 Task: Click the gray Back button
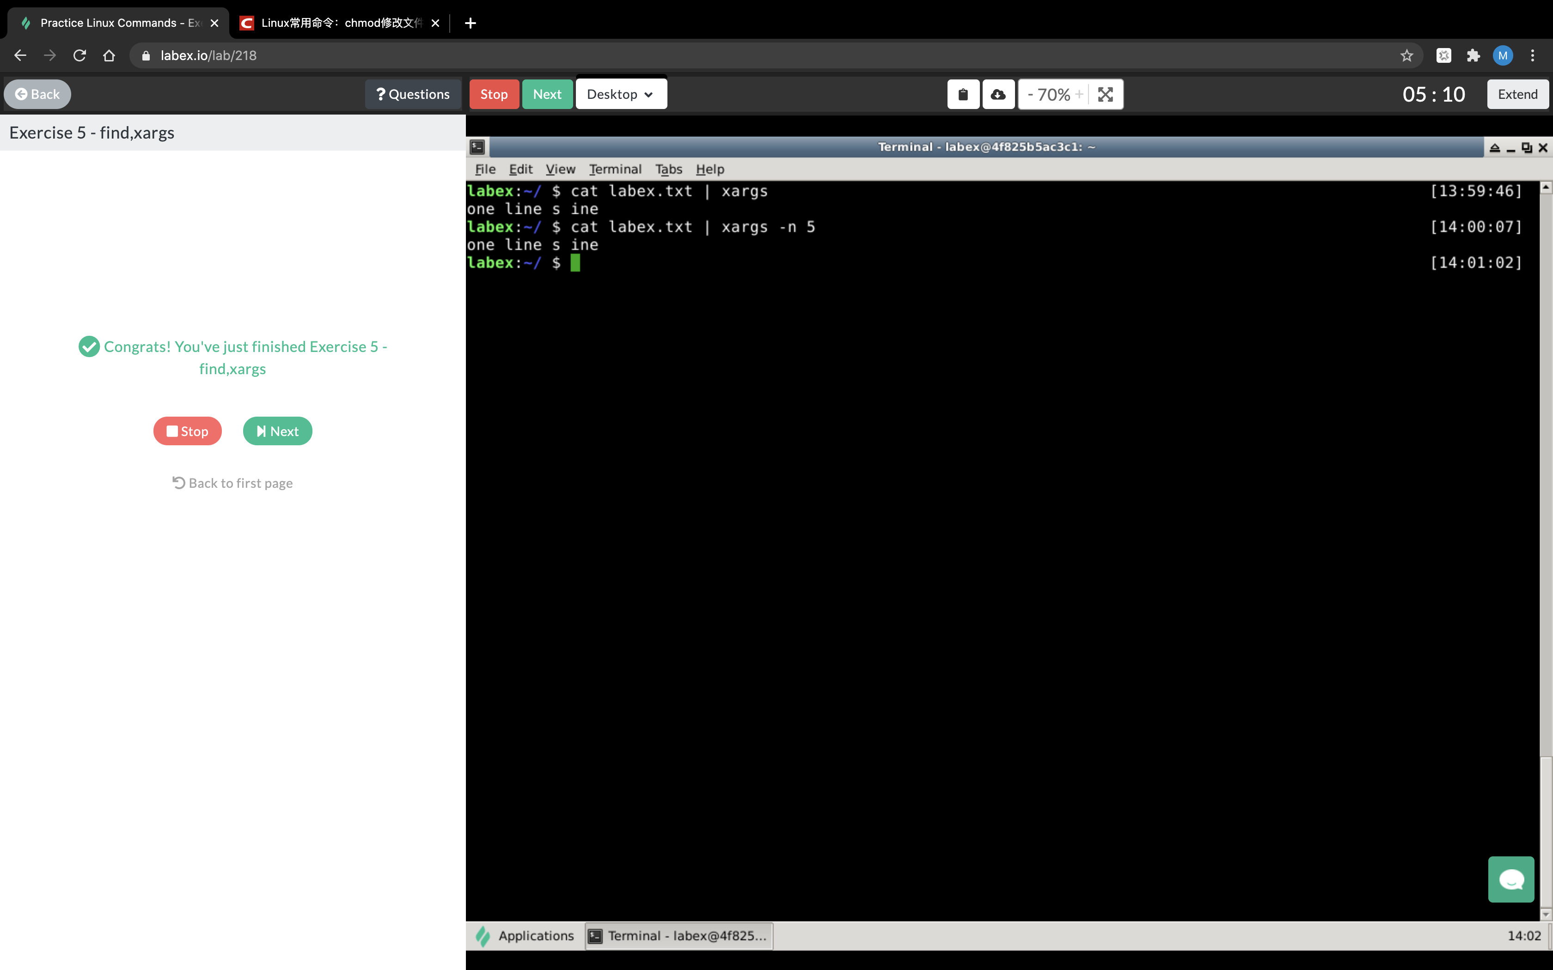pos(37,94)
